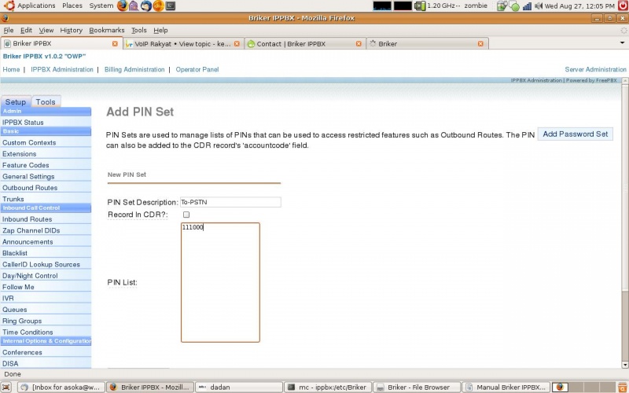Go to Server Administration
This screenshot has width=629, height=393.
point(595,69)
